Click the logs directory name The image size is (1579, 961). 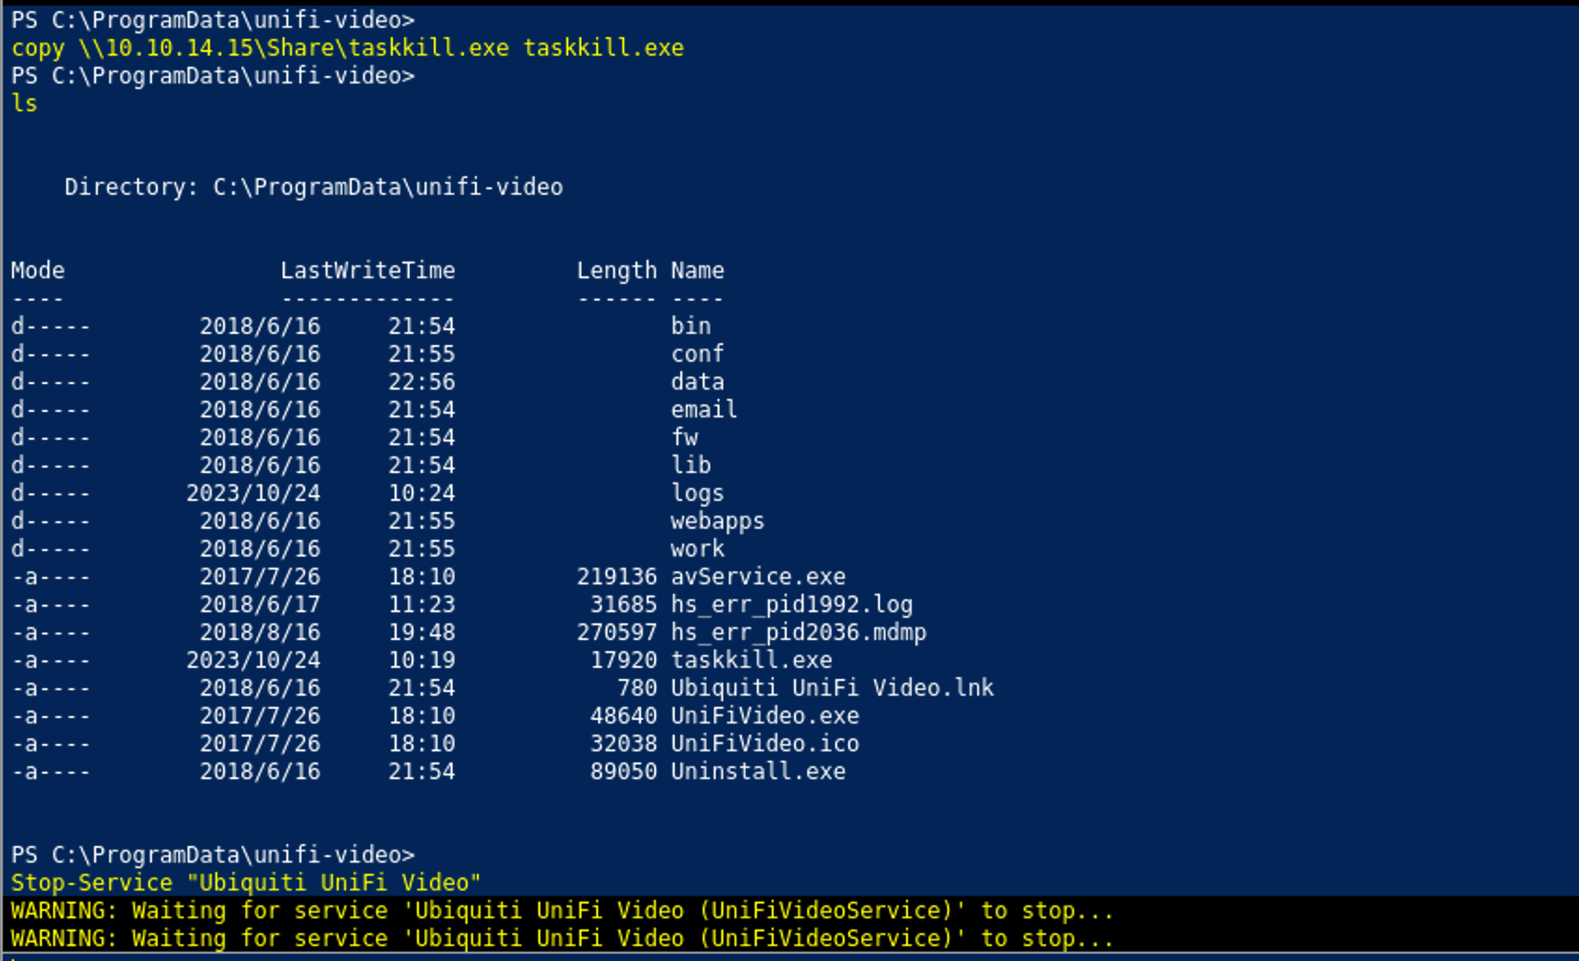(697, 493)
